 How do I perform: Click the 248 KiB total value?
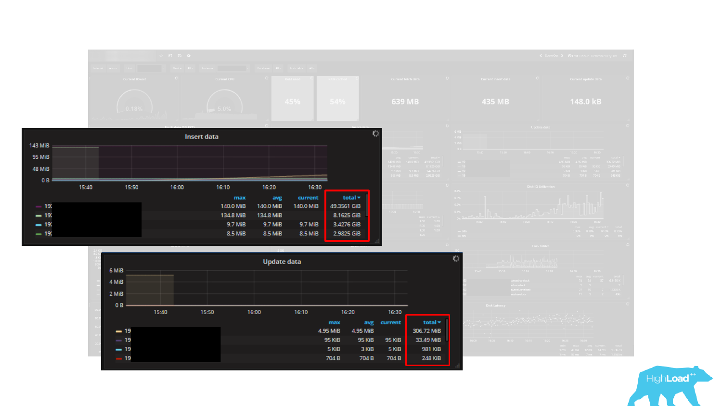click(431, 358)
